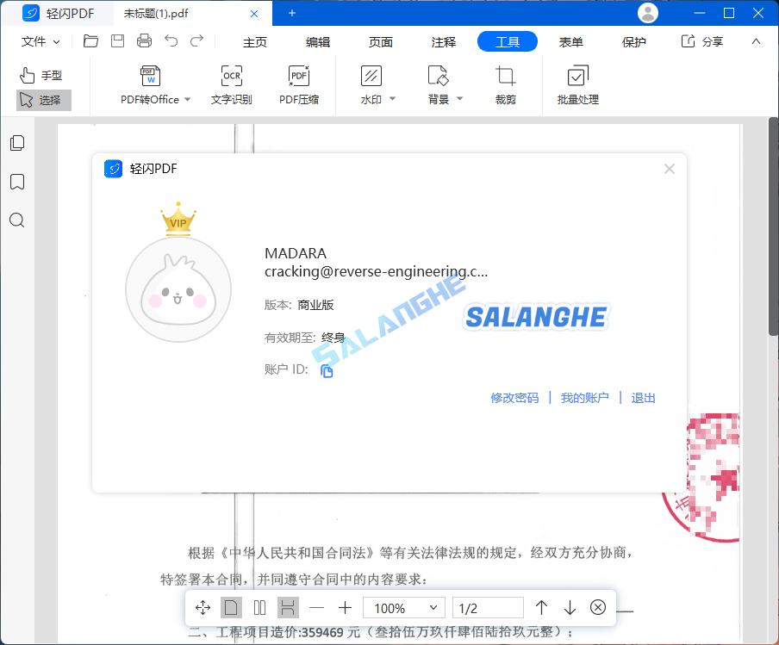Copy the account ID
This screenshot has width=779, height=645.
(327, 371)
